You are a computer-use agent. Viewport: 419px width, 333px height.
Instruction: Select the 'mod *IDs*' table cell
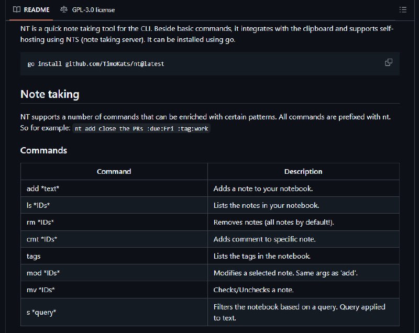click(114, 273)
